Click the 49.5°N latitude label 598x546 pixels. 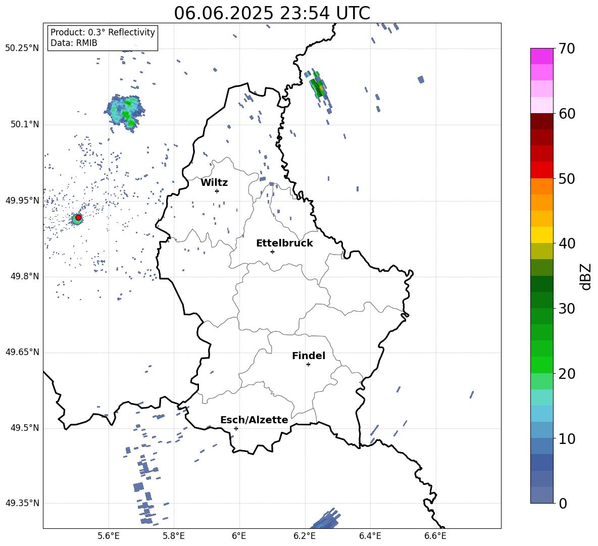25,428
